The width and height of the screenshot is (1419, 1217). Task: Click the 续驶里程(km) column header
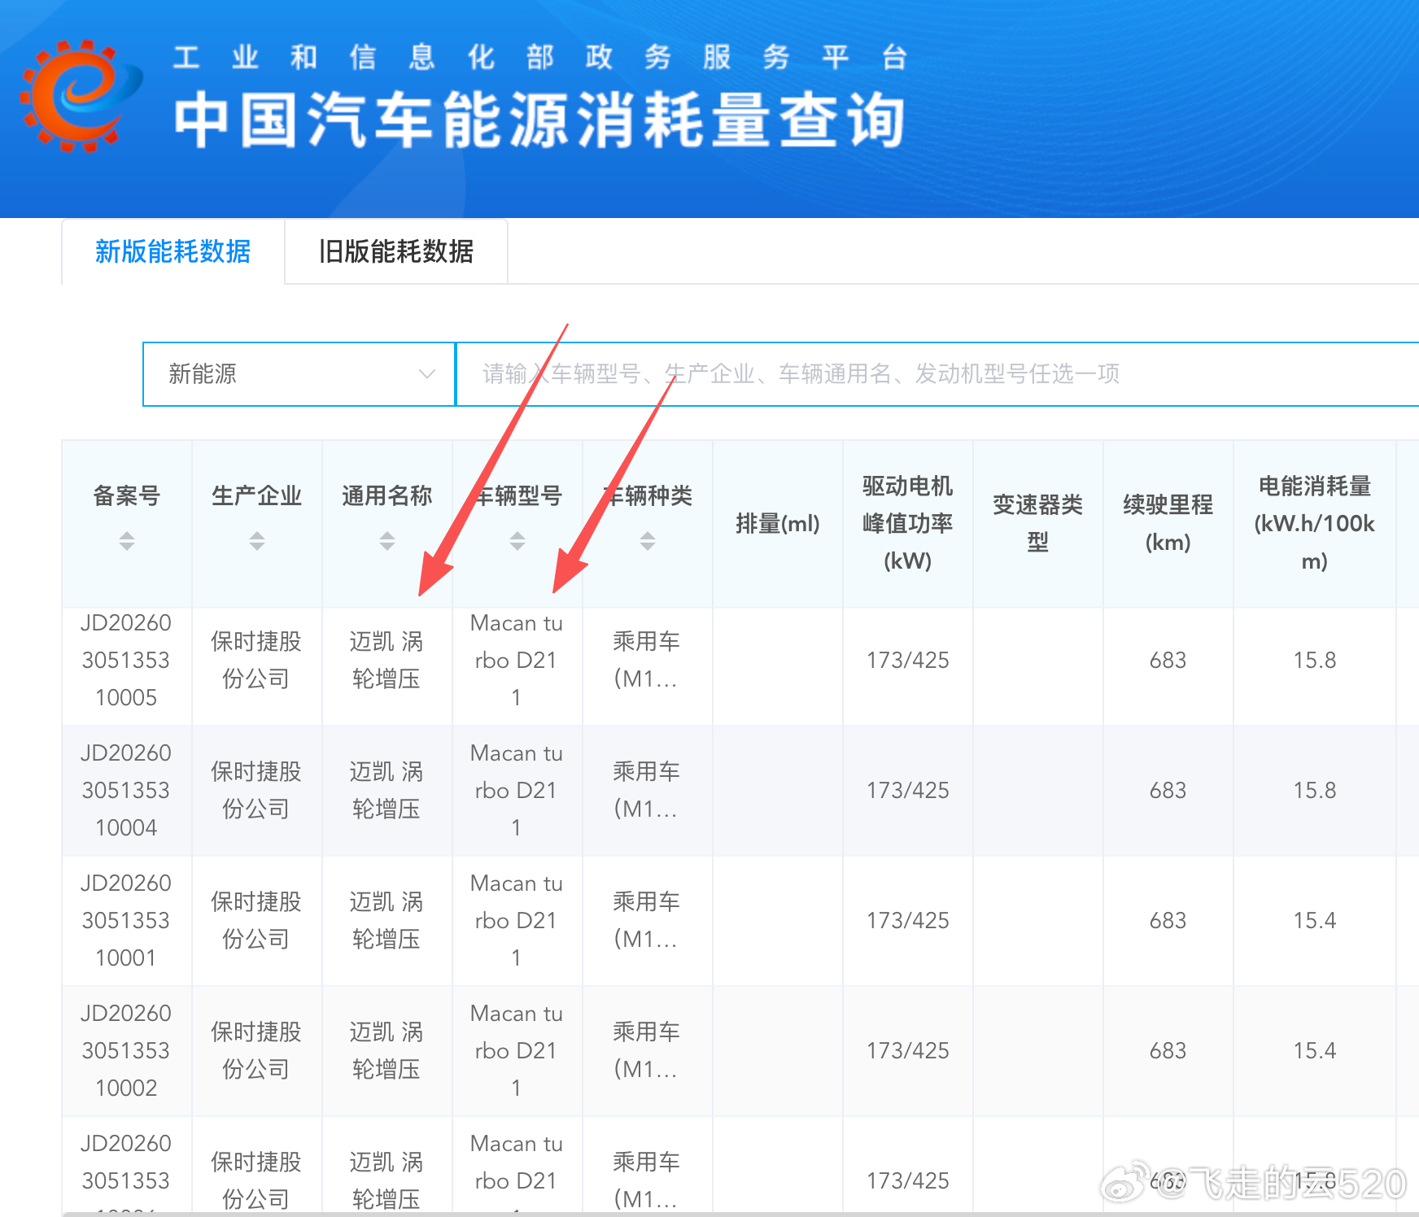tap(1168, 523)
